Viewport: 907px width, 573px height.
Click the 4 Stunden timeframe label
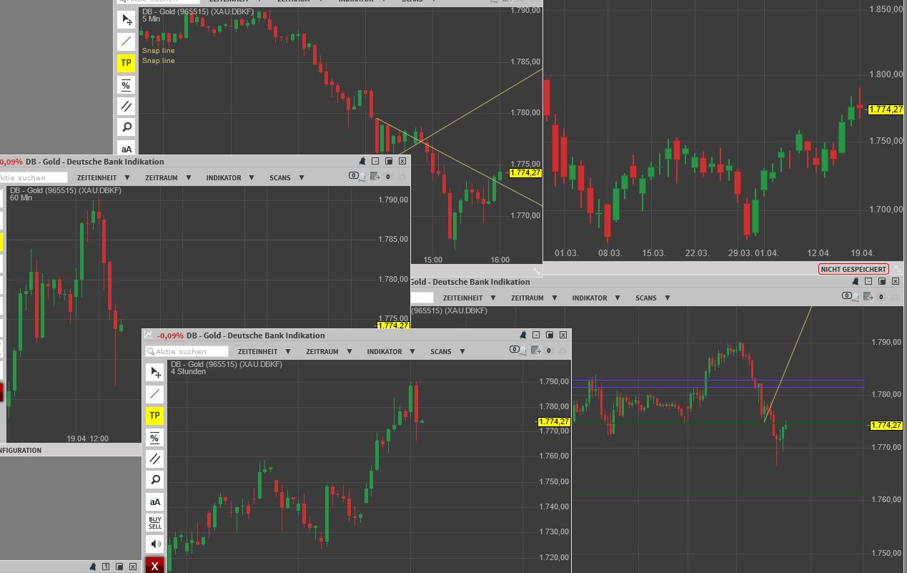coord(188,372)
